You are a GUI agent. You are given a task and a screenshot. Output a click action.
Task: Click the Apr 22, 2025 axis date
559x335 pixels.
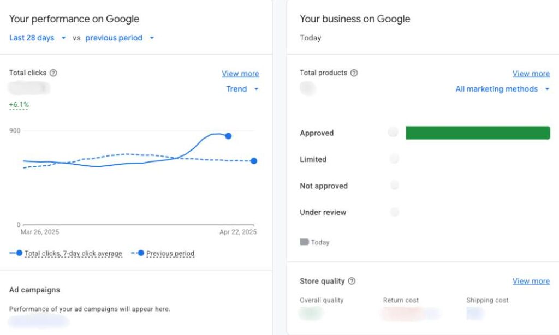point(238,232)
